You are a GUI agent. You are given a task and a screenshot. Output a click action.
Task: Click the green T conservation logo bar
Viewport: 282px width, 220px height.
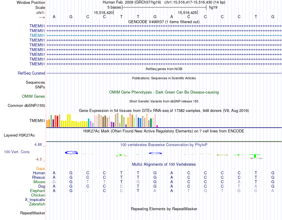point(255,156)
